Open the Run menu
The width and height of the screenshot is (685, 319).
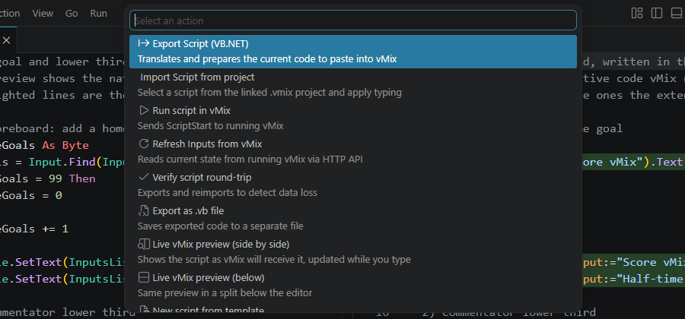(x=99, y=14)
